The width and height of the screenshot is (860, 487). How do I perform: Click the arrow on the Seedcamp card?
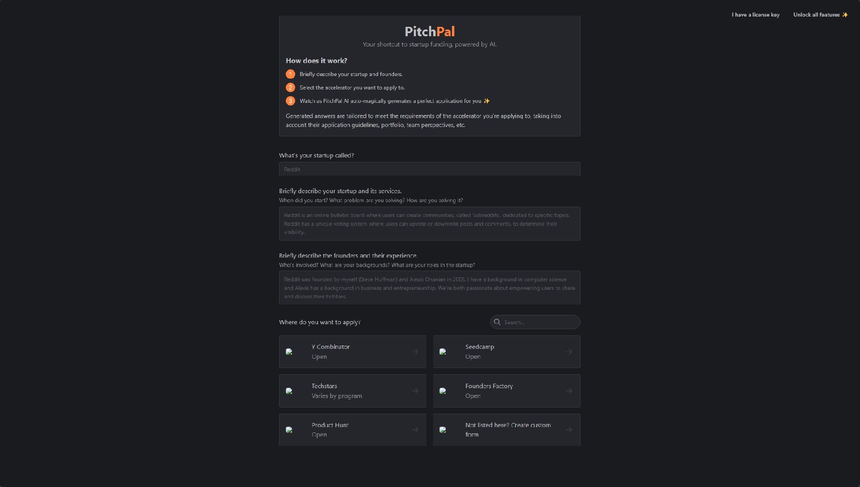569,352
